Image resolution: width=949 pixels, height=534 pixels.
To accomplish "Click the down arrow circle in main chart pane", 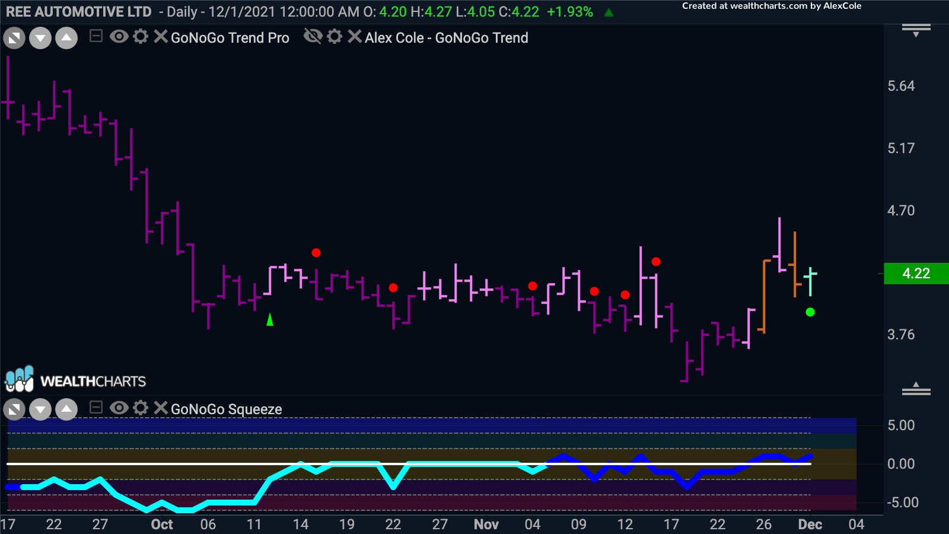I will coord(40,39).
